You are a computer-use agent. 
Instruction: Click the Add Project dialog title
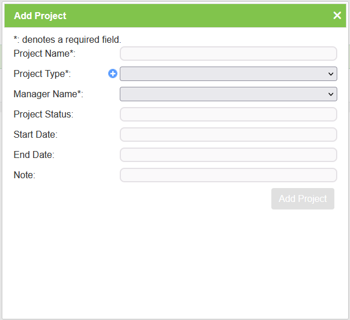click(x=40, y=16)
